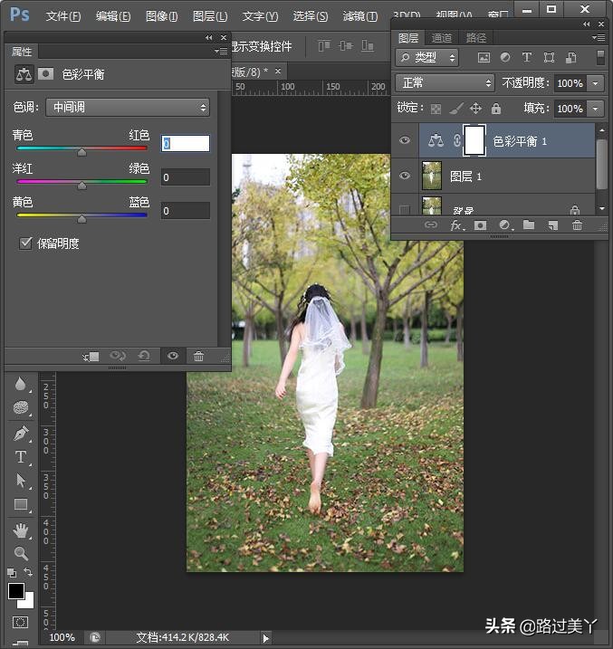Select the Zoom magnifier tool

click(21, 553)
